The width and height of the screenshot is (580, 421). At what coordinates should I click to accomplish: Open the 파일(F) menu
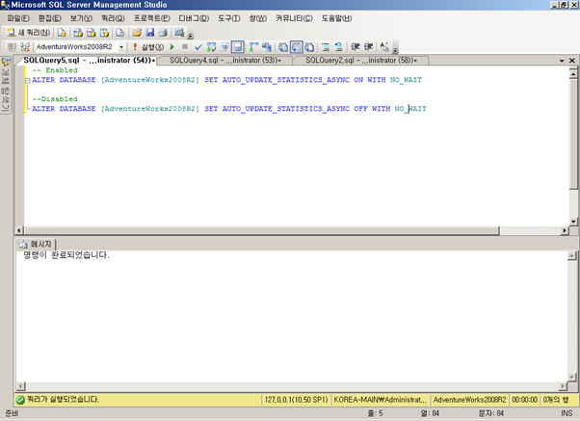(x=18, y=18)
